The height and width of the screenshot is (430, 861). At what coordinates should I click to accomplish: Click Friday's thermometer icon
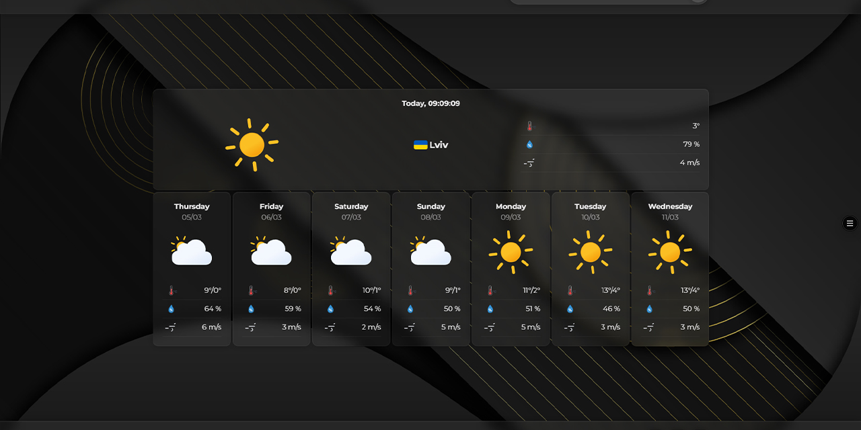tap(250, 290)
